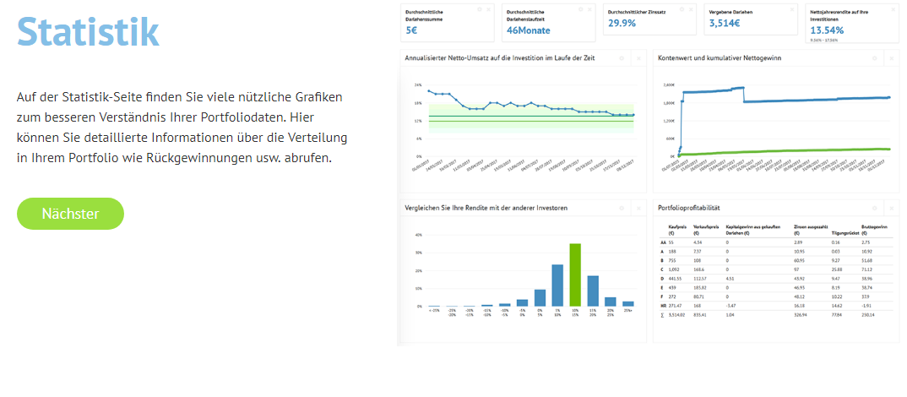Click the 3,514€ Vergebene Darlehen value
This screenshot has width=907, height=397.
(x=725, y=23)
